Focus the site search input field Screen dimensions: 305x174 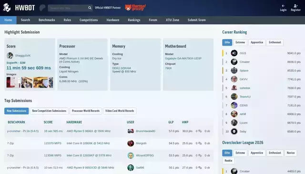click(68, 8)
